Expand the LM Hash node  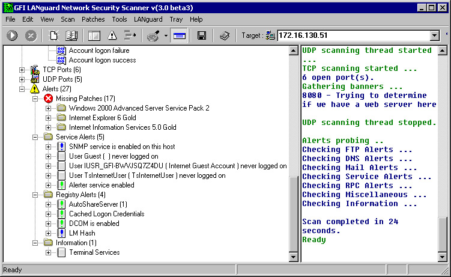point(48,233)
